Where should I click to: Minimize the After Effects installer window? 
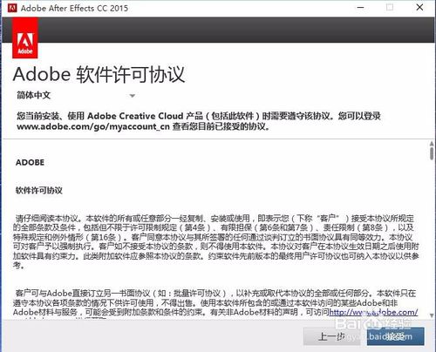pos(361,8)
